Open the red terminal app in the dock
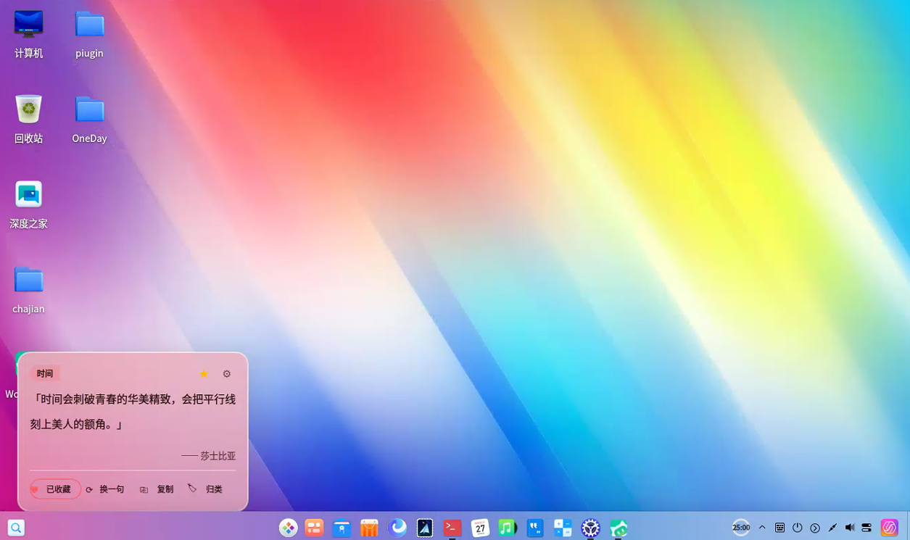The width and height of the screenshot is (910, 540). coord(452,528)
